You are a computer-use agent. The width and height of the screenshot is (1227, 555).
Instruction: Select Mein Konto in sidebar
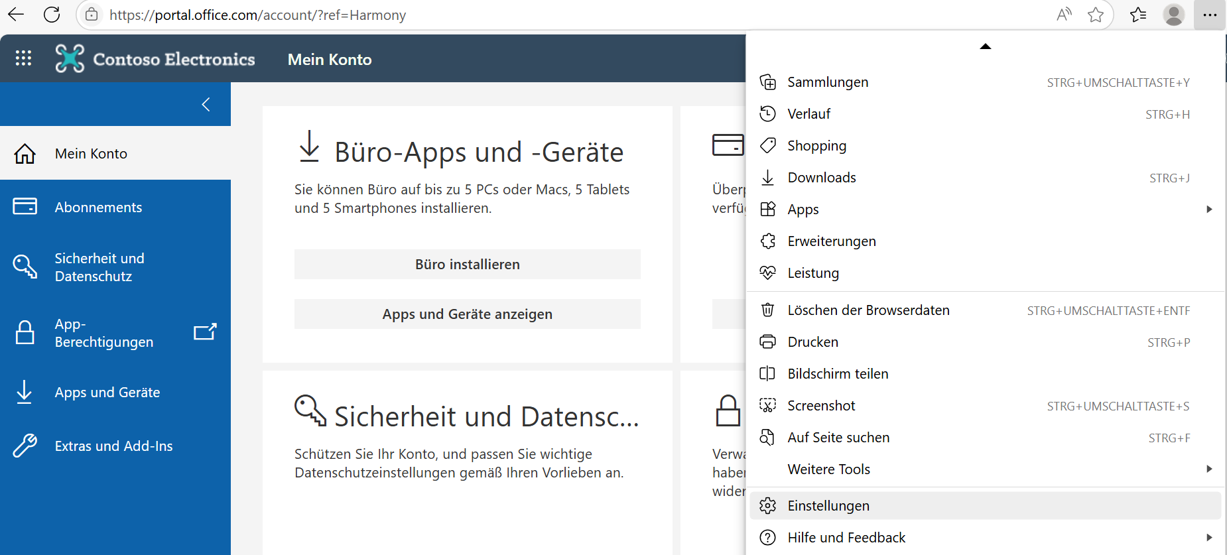(x=115, y=153)
